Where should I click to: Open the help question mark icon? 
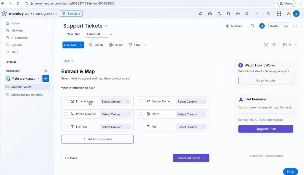coord(256,14)
